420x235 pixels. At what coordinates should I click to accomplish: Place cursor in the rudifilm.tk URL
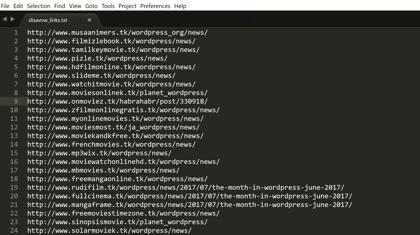[139, 187]
